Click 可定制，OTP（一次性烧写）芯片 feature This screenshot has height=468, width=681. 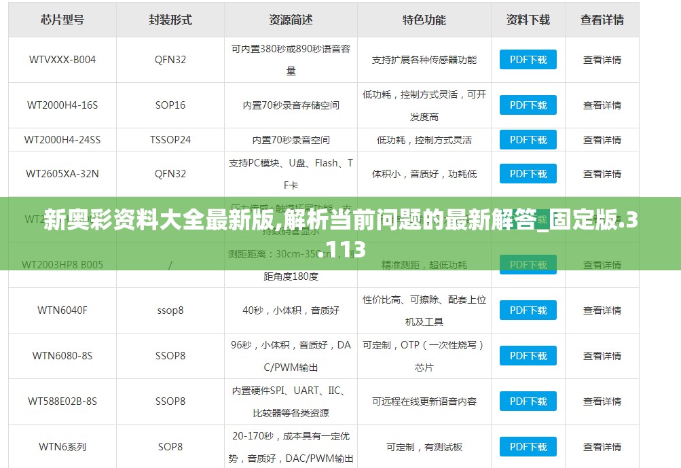coord(424,356)
